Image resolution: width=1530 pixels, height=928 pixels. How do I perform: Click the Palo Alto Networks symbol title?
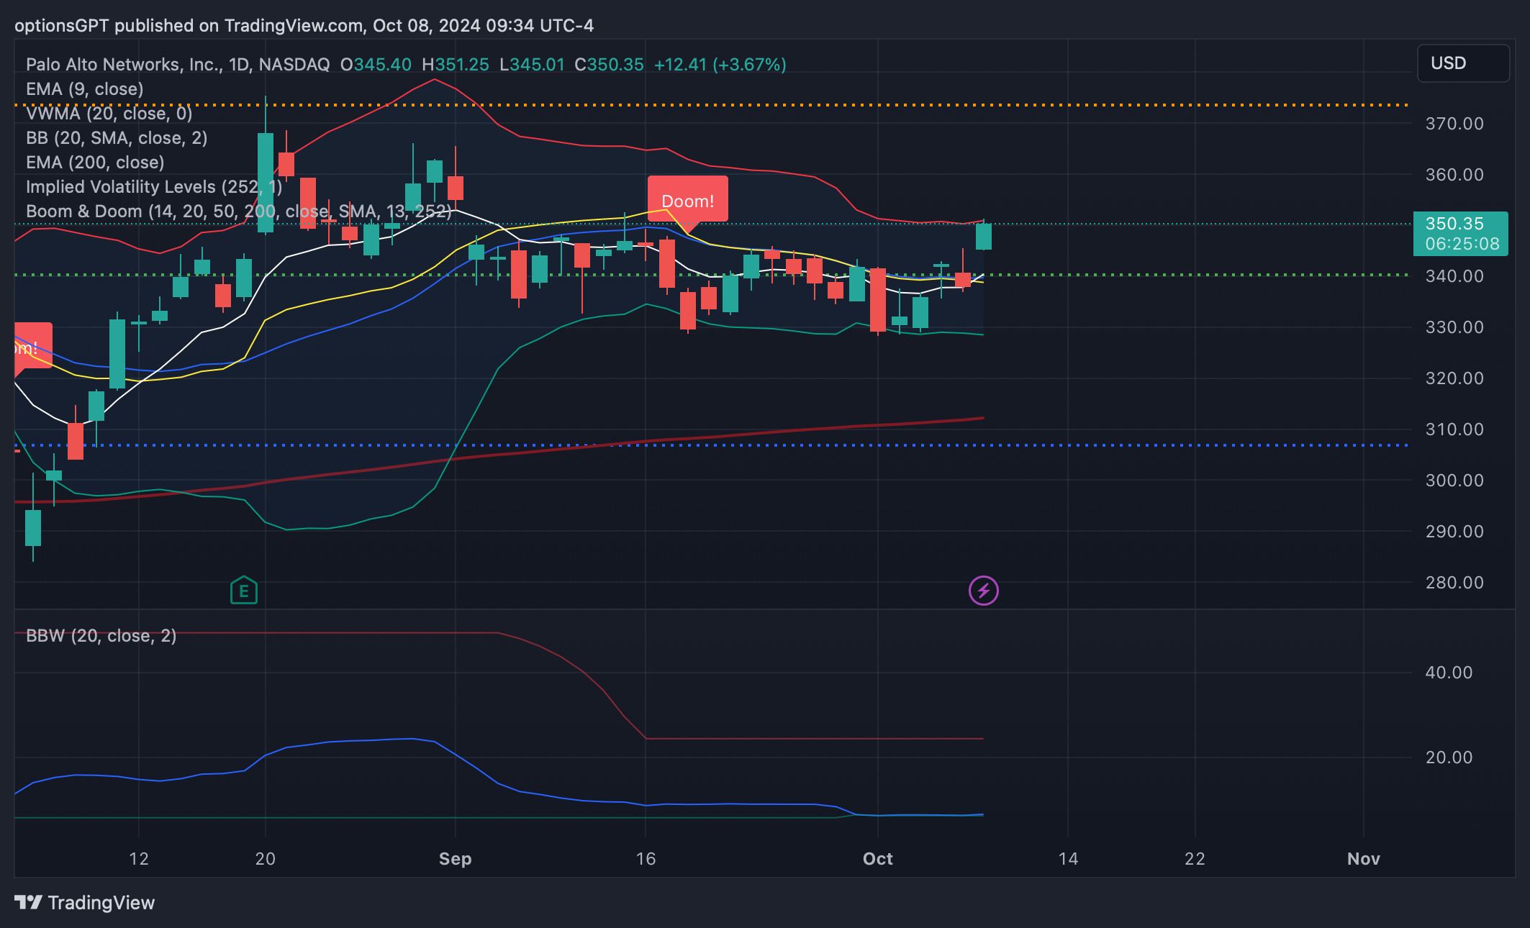click(x=178, y=65)
